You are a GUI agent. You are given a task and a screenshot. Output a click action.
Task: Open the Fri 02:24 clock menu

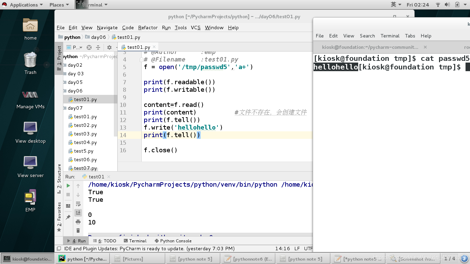click(418, 5)
